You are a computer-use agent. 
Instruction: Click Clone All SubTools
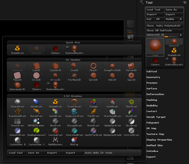(x=164, y=30)
